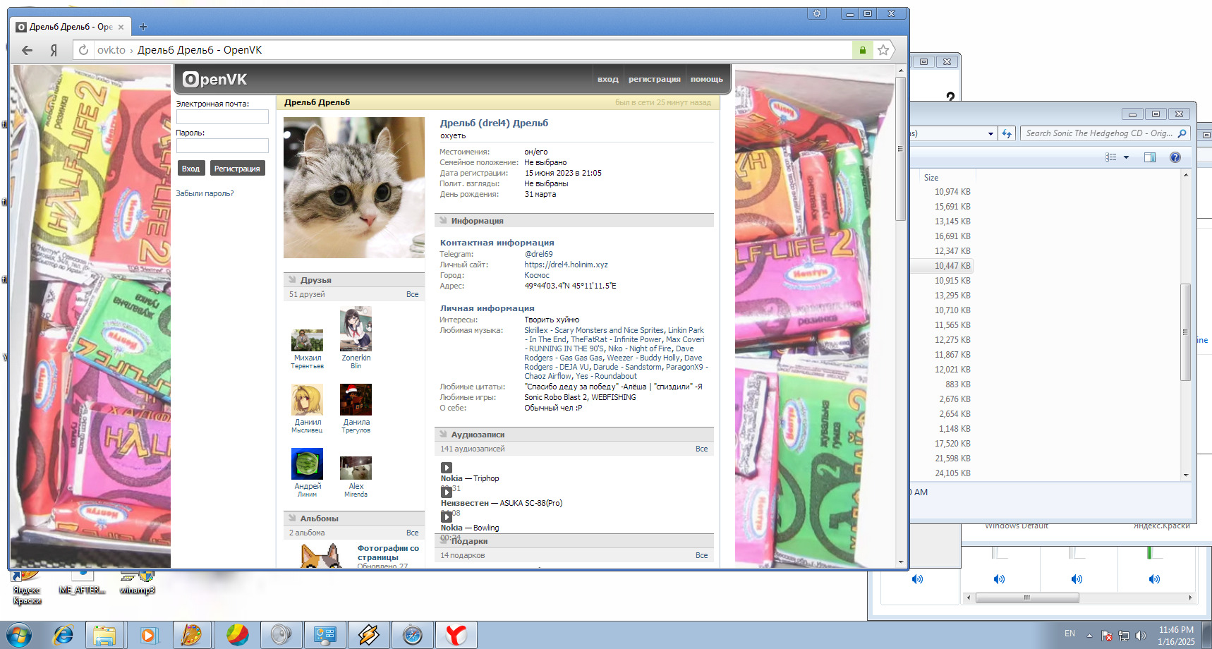Open browser settings gear in title bar
The width and height of the screenshot is (1212, 649).
817,13
